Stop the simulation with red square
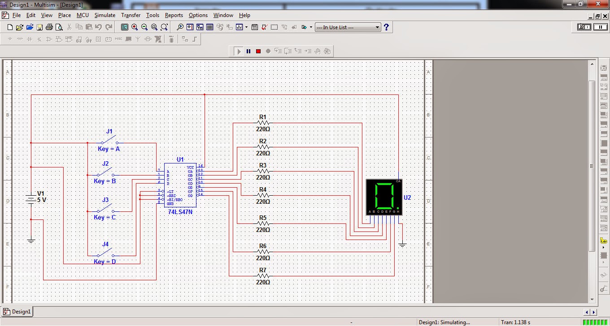Image resolution: width=610 pixels, height=326 pixels. [x=258, y=51]
